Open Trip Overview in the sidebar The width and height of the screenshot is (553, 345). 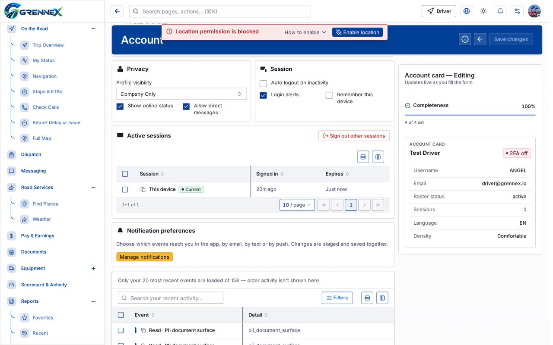pyautogui.click(x=48, y=45)
